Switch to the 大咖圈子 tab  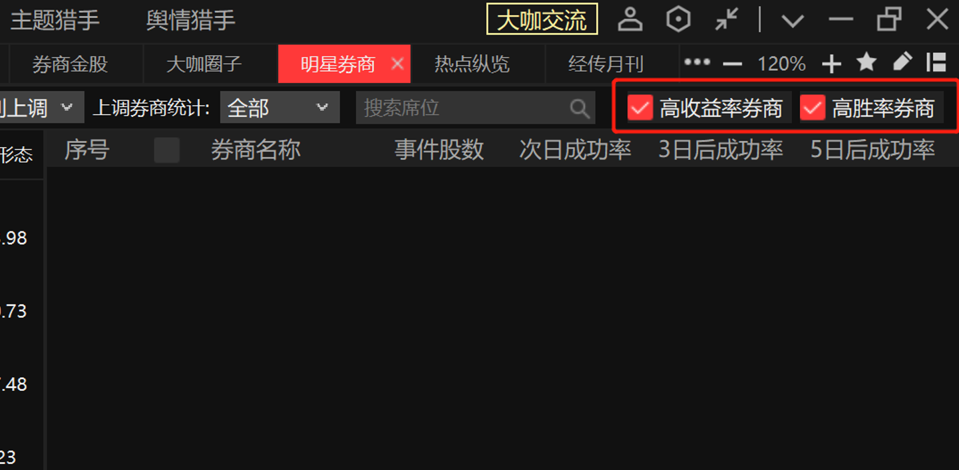click(204, 64)
